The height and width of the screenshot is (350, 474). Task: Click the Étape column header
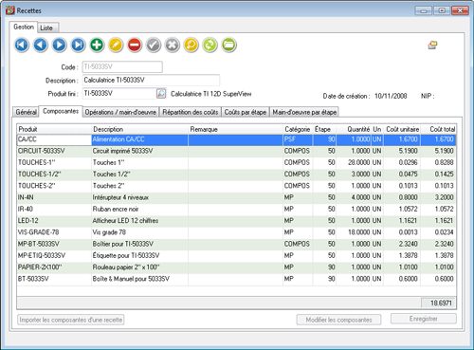(x=325, y=129)
